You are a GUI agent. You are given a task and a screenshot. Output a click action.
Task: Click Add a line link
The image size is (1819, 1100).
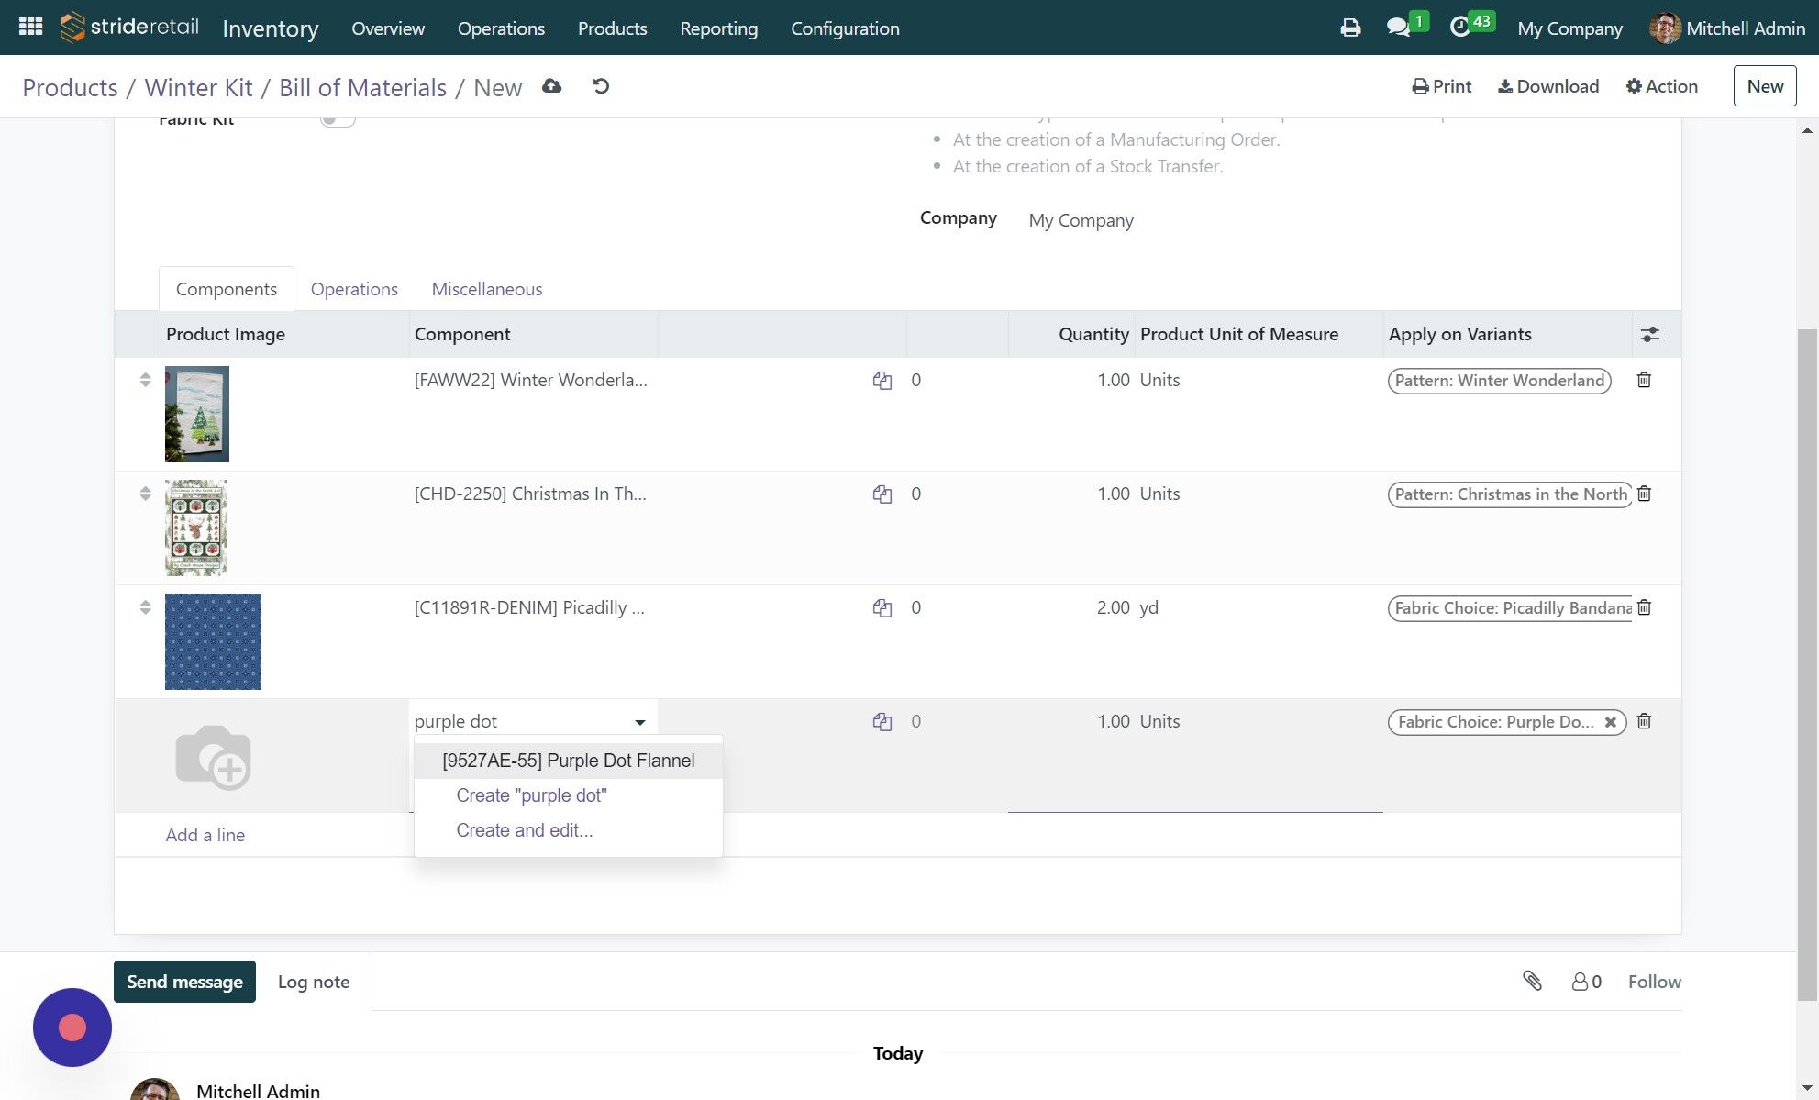(205, 835)
